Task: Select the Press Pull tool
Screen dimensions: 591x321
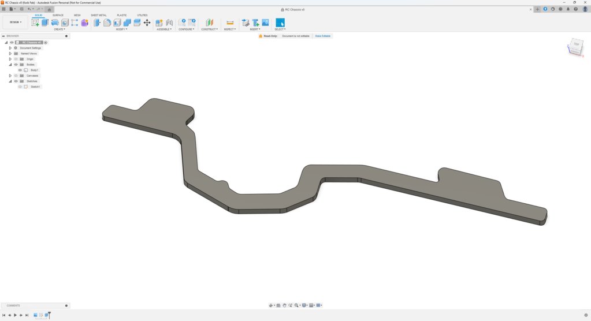Action: pos(97,23)
